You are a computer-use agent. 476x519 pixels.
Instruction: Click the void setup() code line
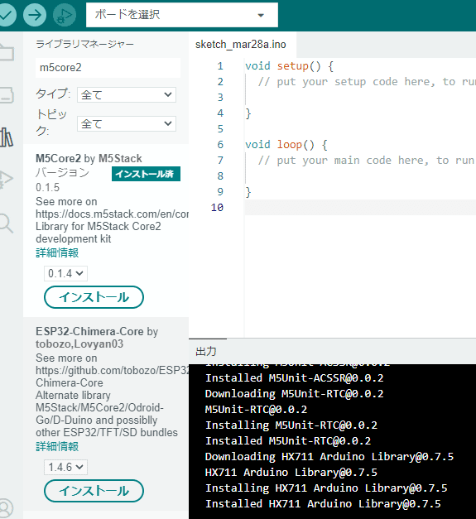289,66
